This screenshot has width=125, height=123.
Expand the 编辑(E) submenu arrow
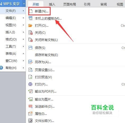point(23,18)
